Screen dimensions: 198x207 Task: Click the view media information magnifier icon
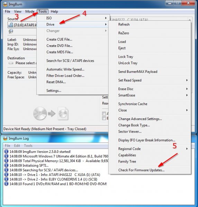pos(11,31)
